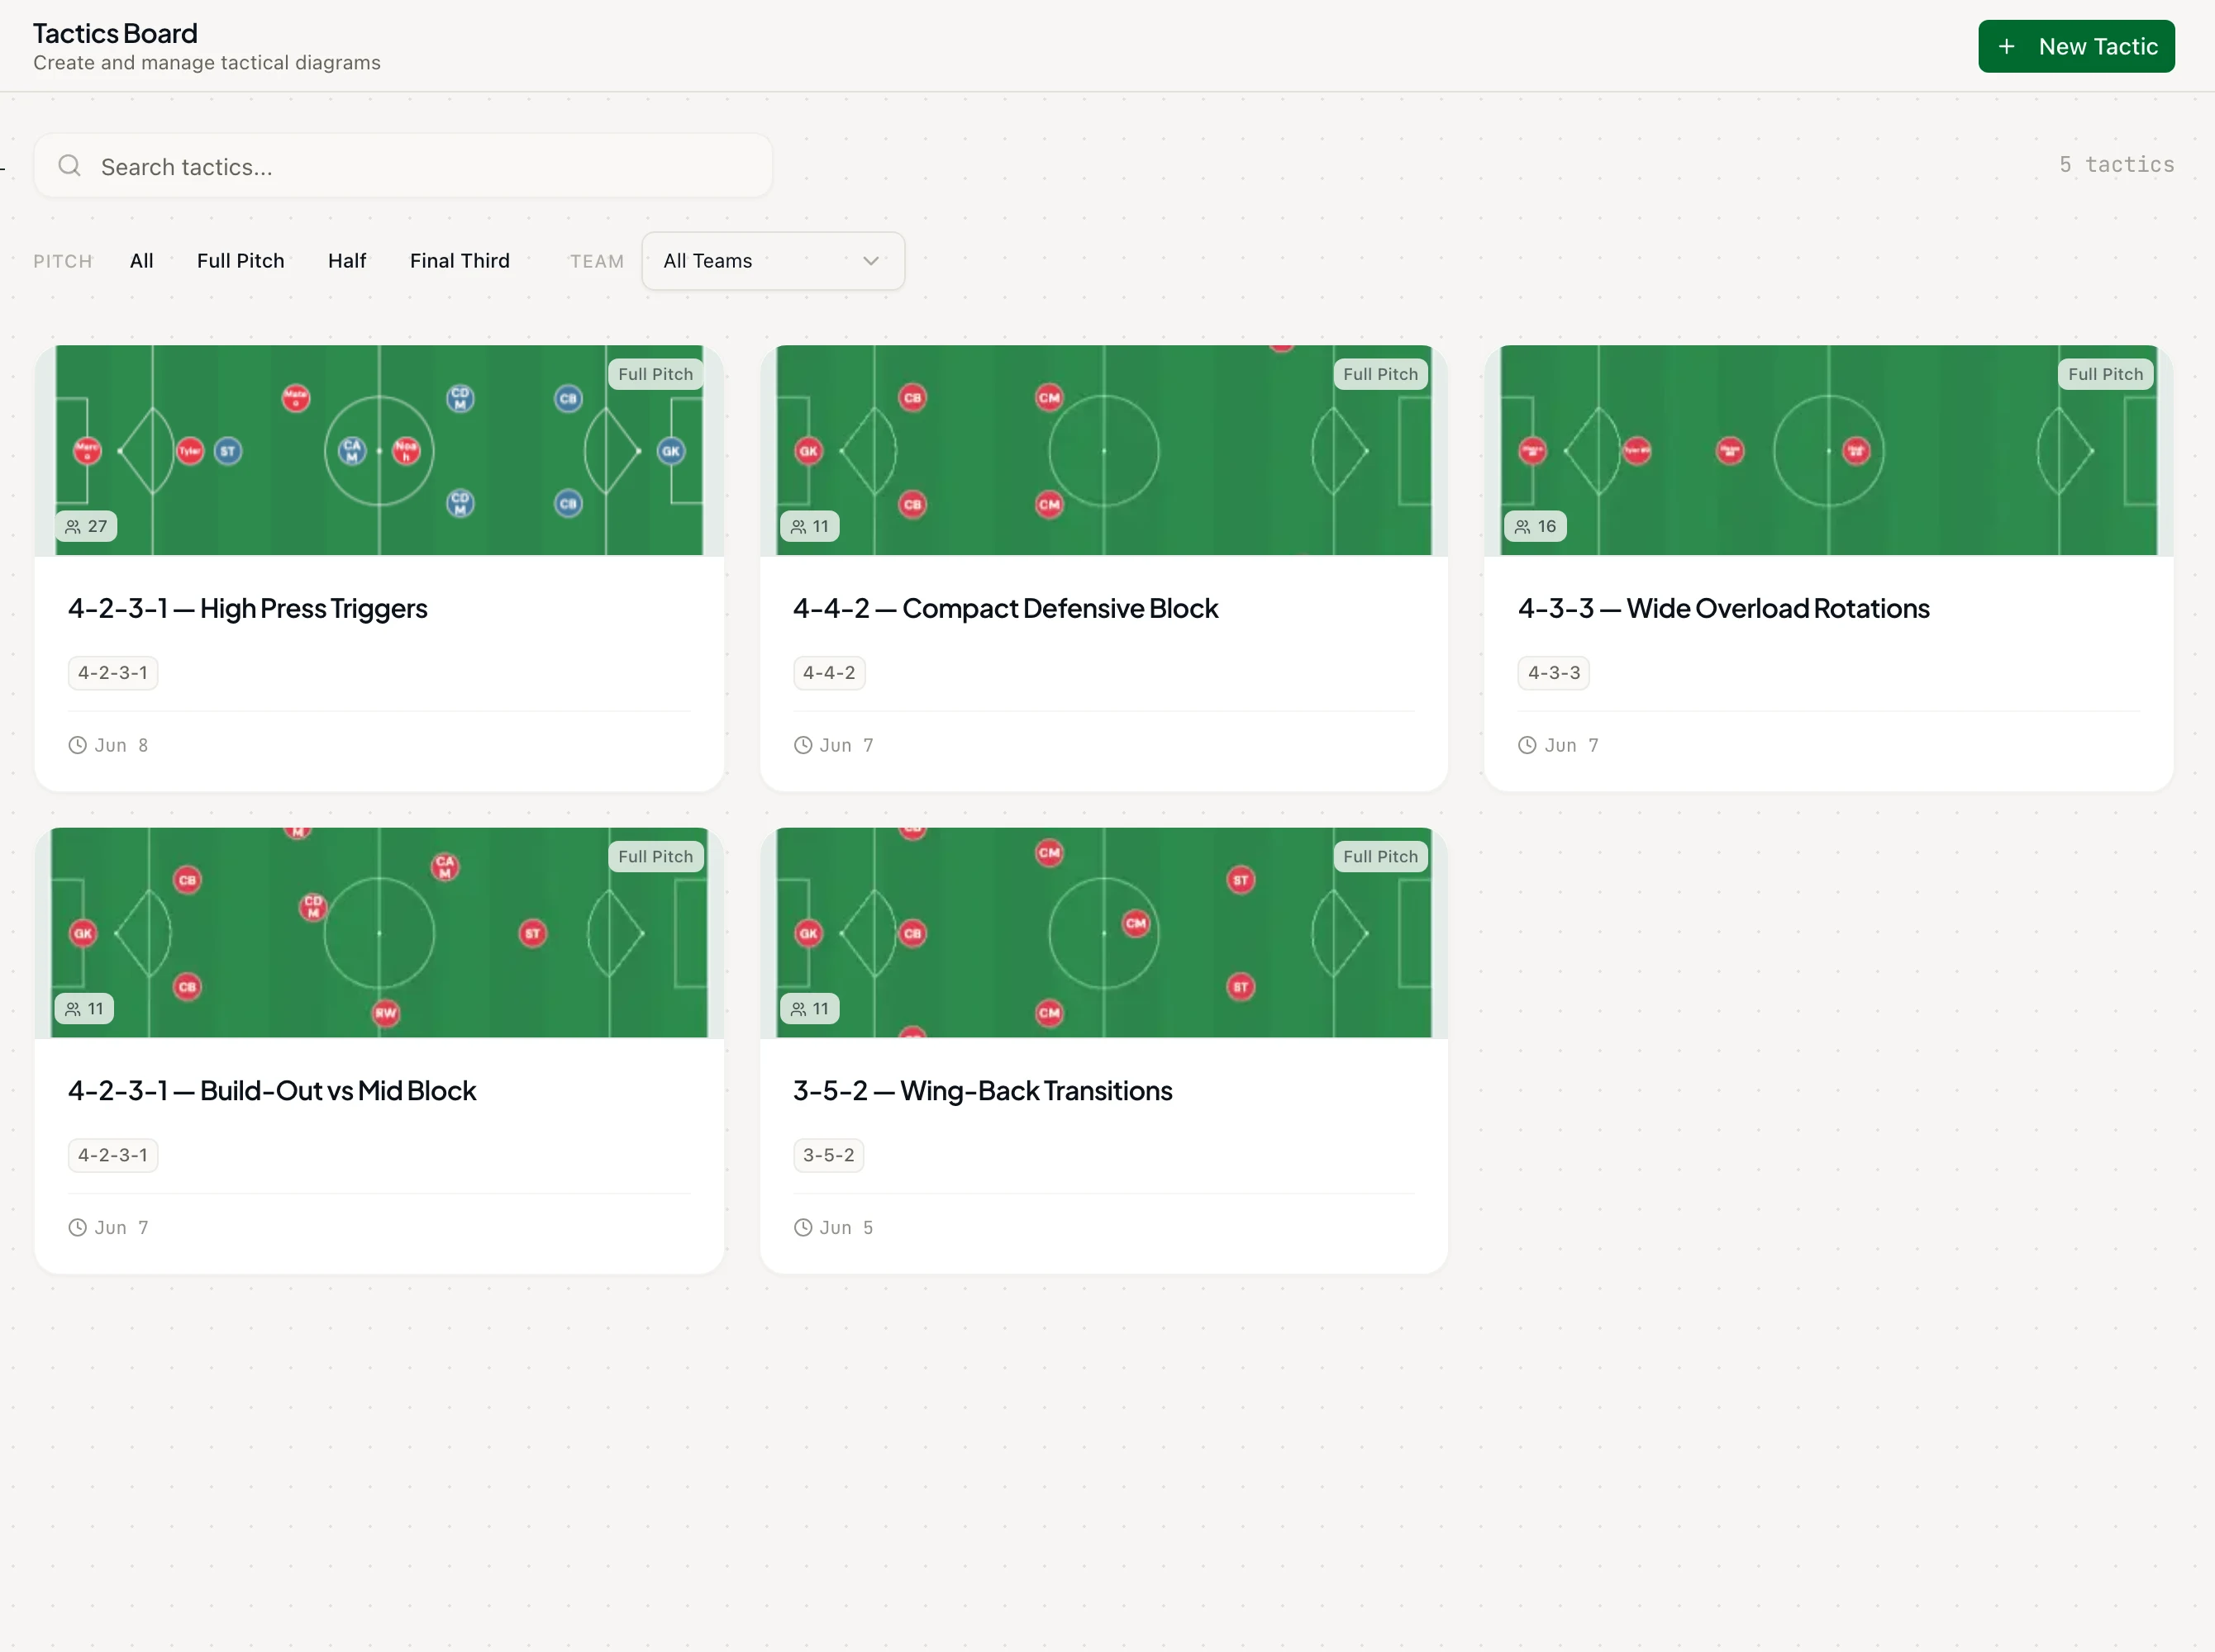Open 4-2-3-1 — Build-Out vs Mid Block title
Viewport: 2215px width, 1652px height.
point(271,1090)
